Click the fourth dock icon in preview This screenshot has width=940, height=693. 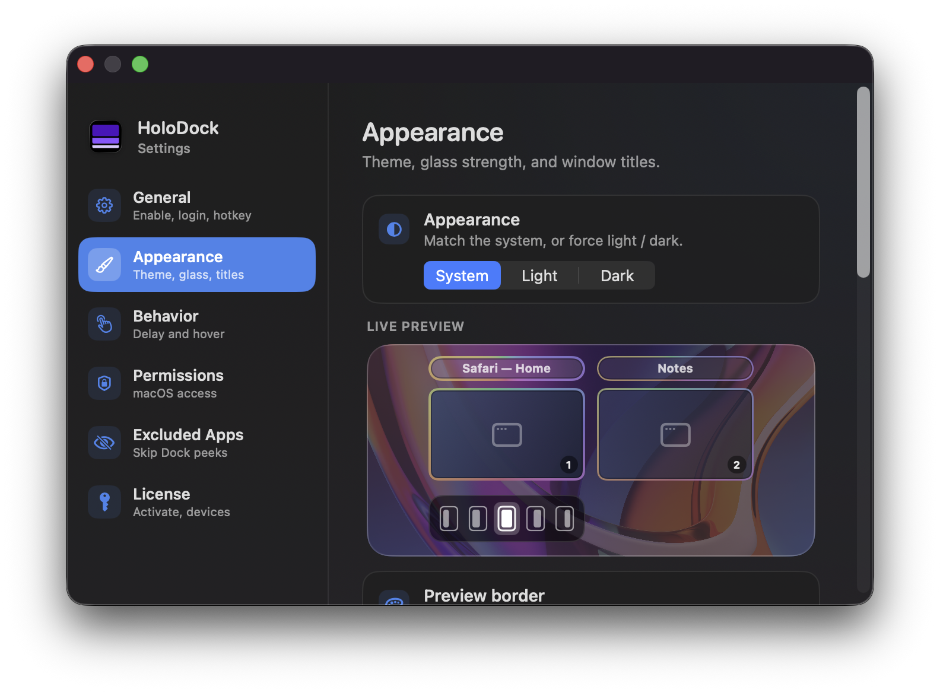coord(536,519)
